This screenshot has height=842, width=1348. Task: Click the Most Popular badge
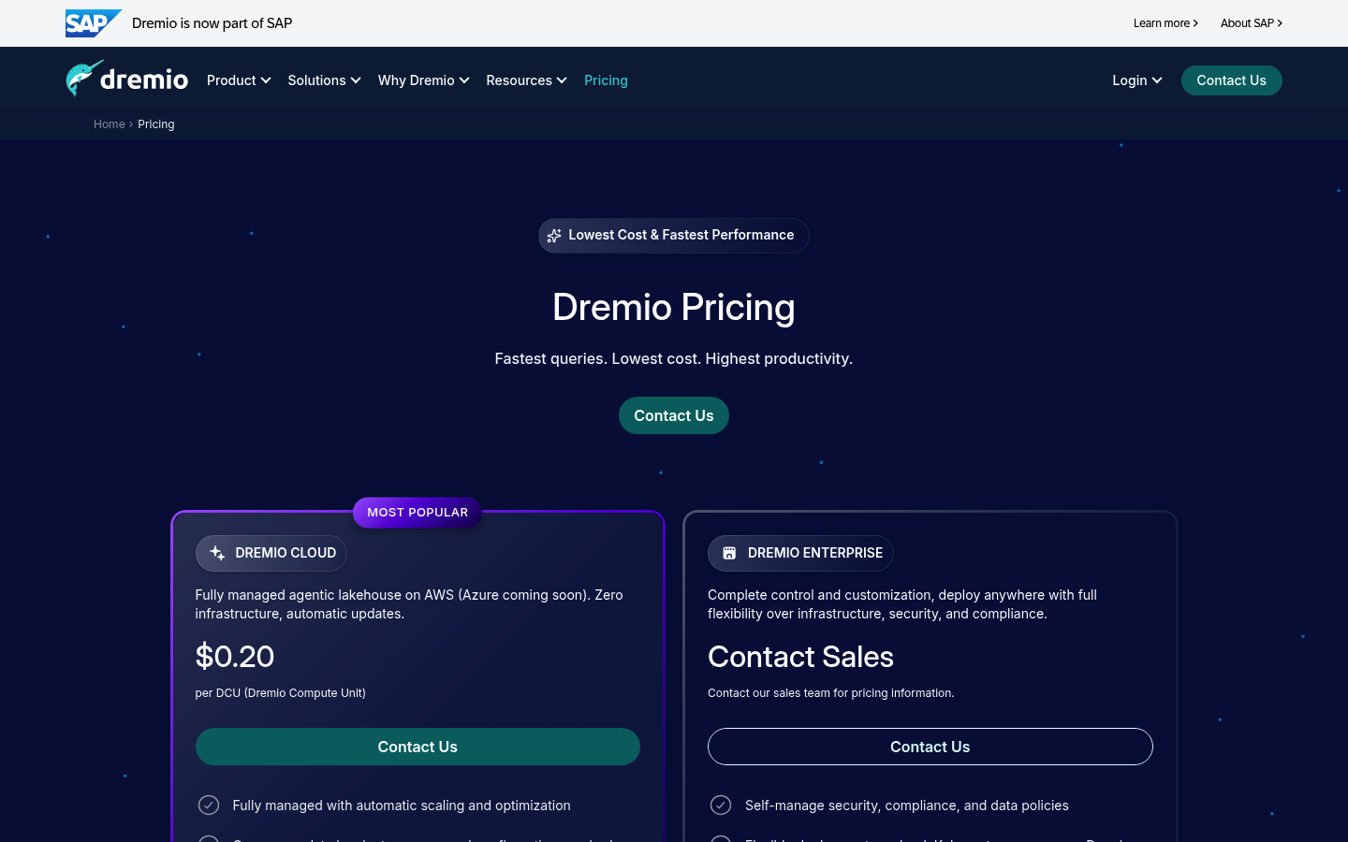418,513
